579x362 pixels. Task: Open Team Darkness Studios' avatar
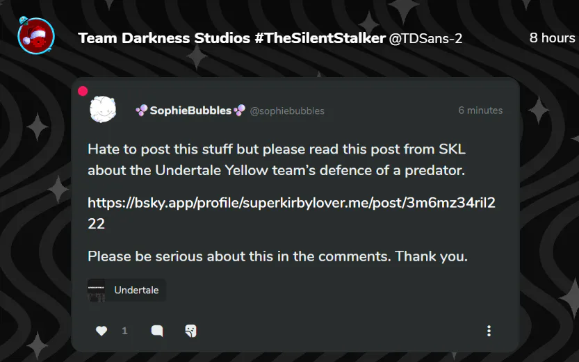coord(35,36)
